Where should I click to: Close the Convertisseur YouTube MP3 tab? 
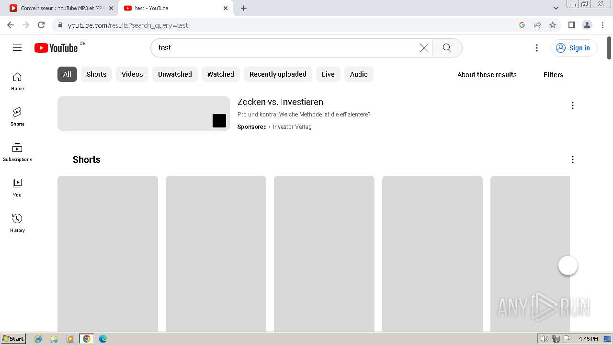click(x=111, y=8)
